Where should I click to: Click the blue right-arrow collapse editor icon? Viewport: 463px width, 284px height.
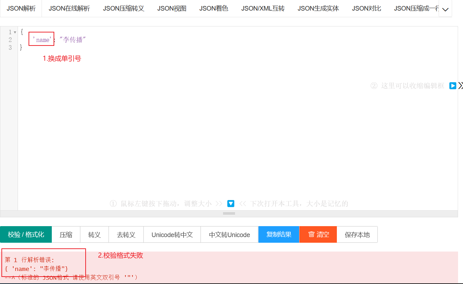pyautogui.click(x=453, y=86)
